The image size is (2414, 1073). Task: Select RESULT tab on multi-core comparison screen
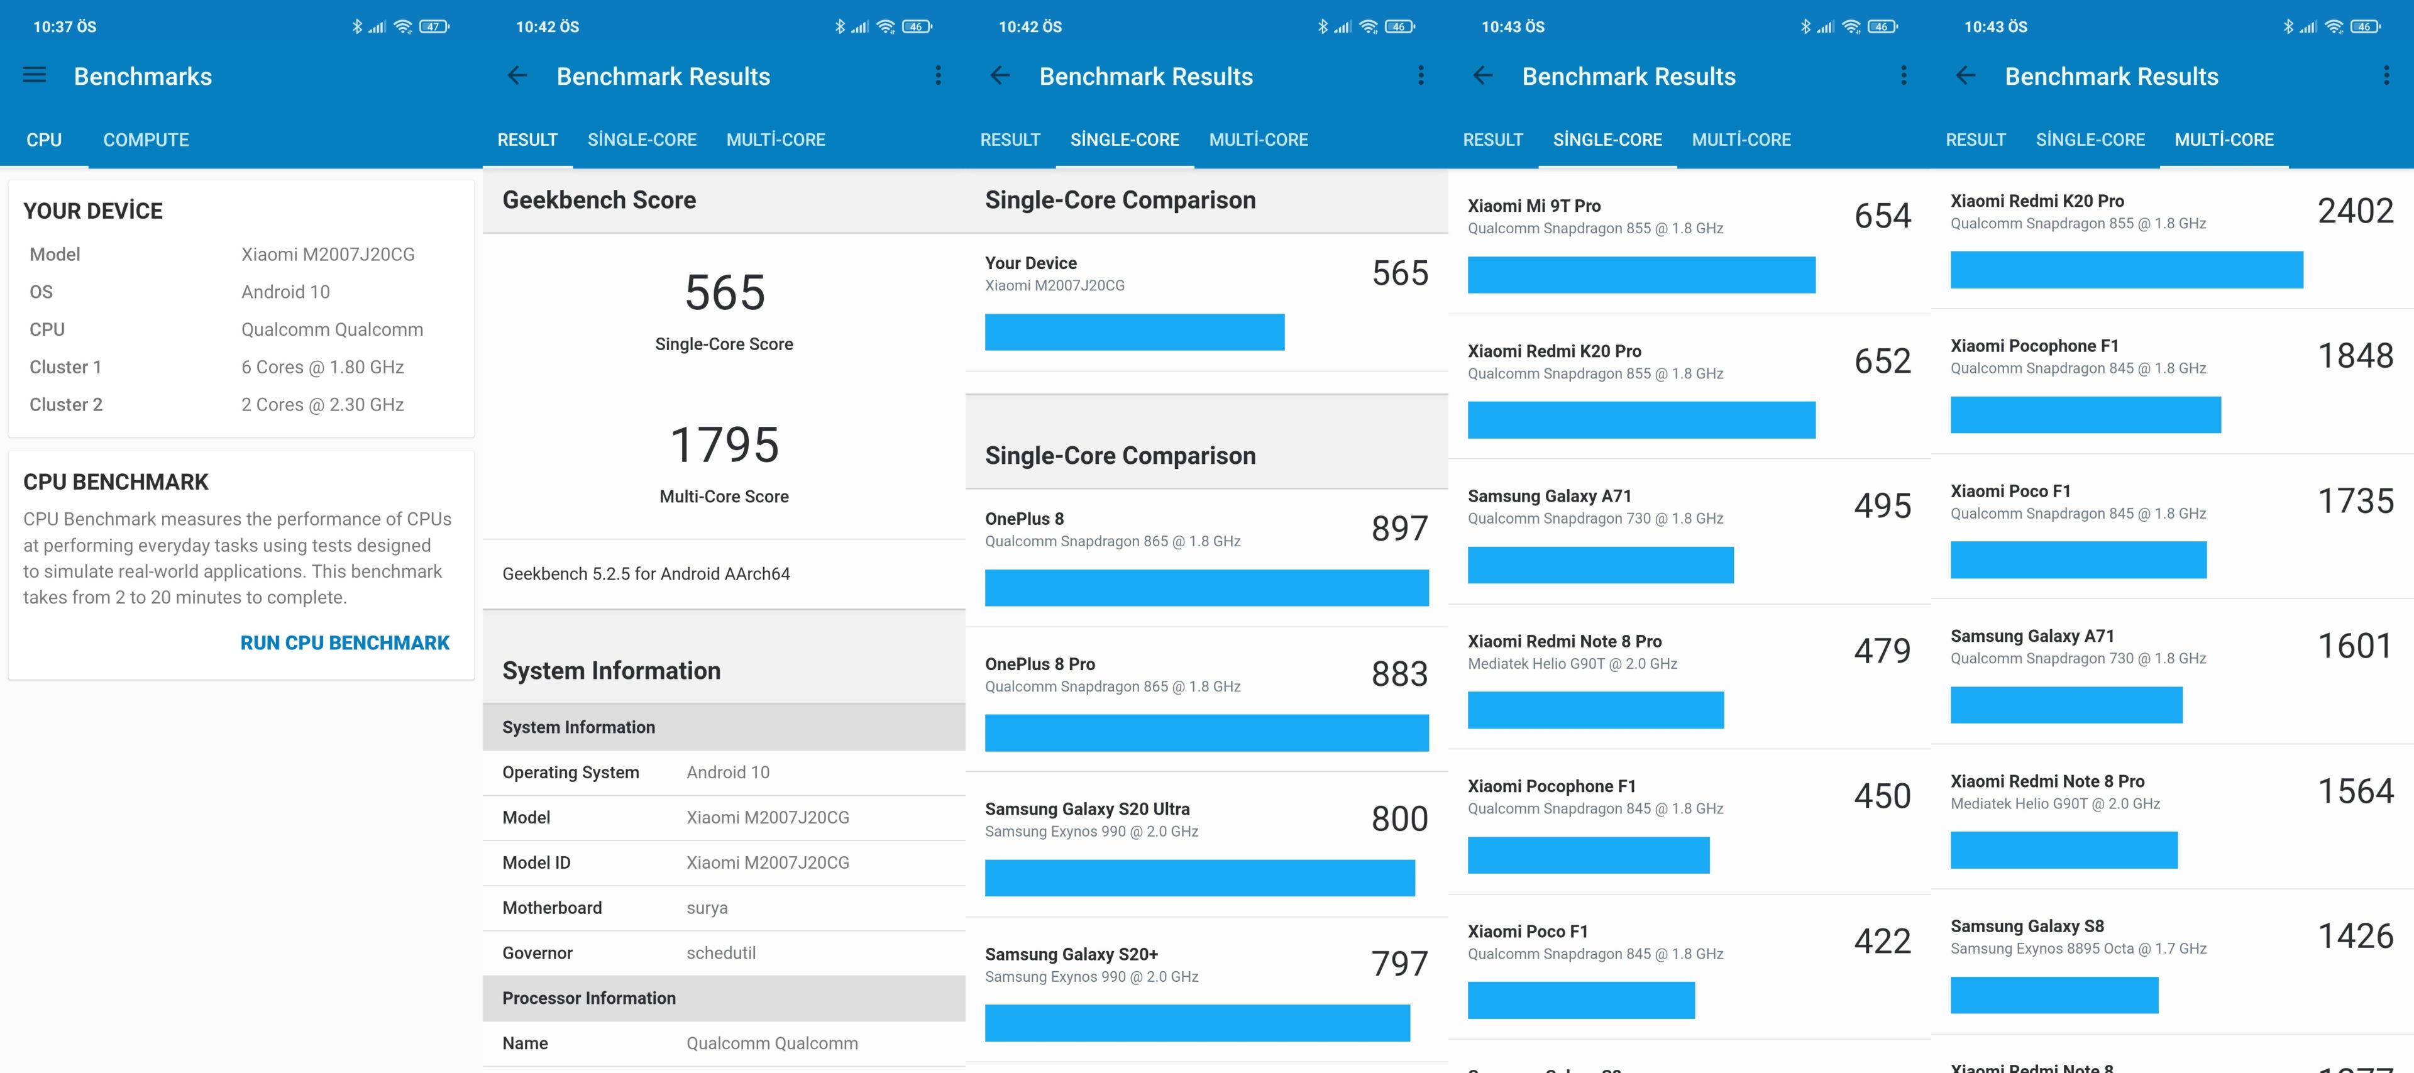(1975, 140)
